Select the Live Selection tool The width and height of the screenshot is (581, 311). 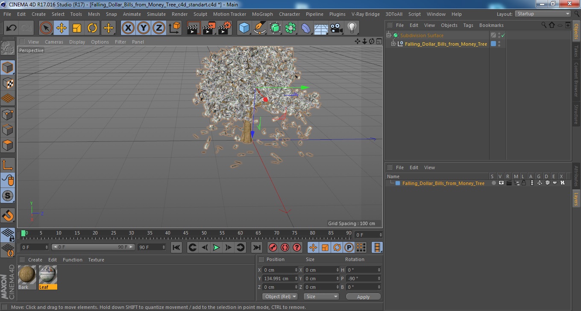(46, 28)
